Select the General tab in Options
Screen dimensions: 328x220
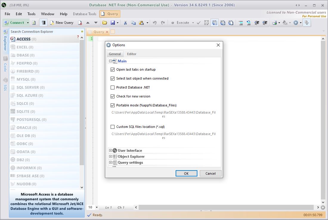(x=115, y=54)
